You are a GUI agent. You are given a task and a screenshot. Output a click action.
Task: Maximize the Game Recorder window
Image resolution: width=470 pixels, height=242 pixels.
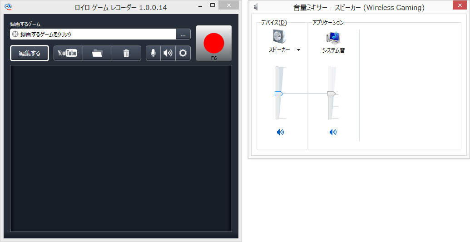coord(213,5)
